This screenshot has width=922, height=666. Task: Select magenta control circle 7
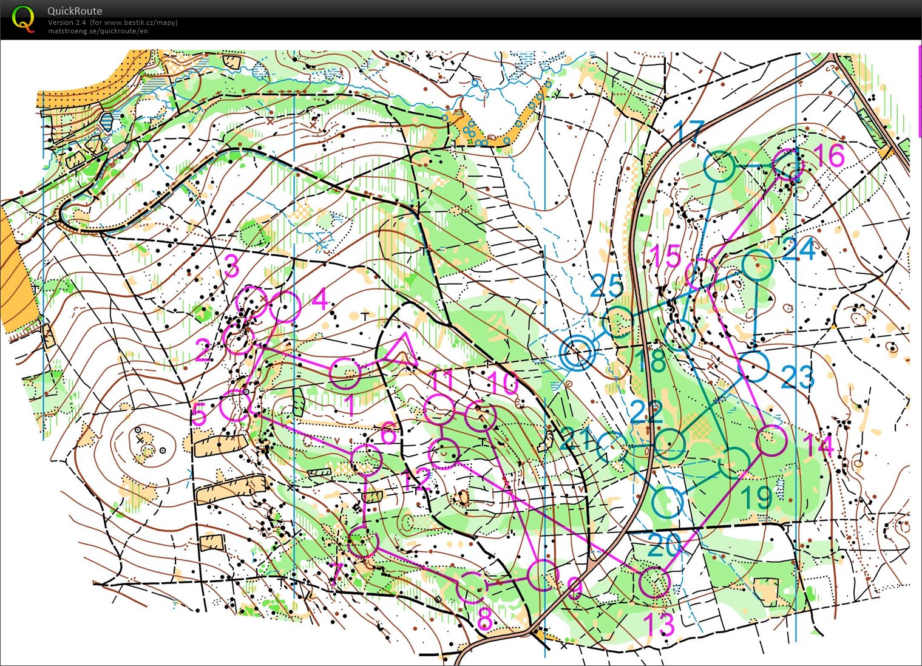tap(363, 543)
